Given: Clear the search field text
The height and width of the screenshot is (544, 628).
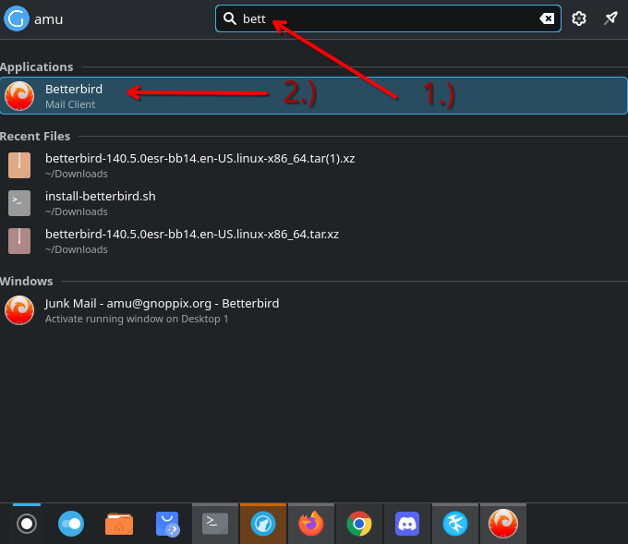Looking at the screenshot, I should (547, 19).
